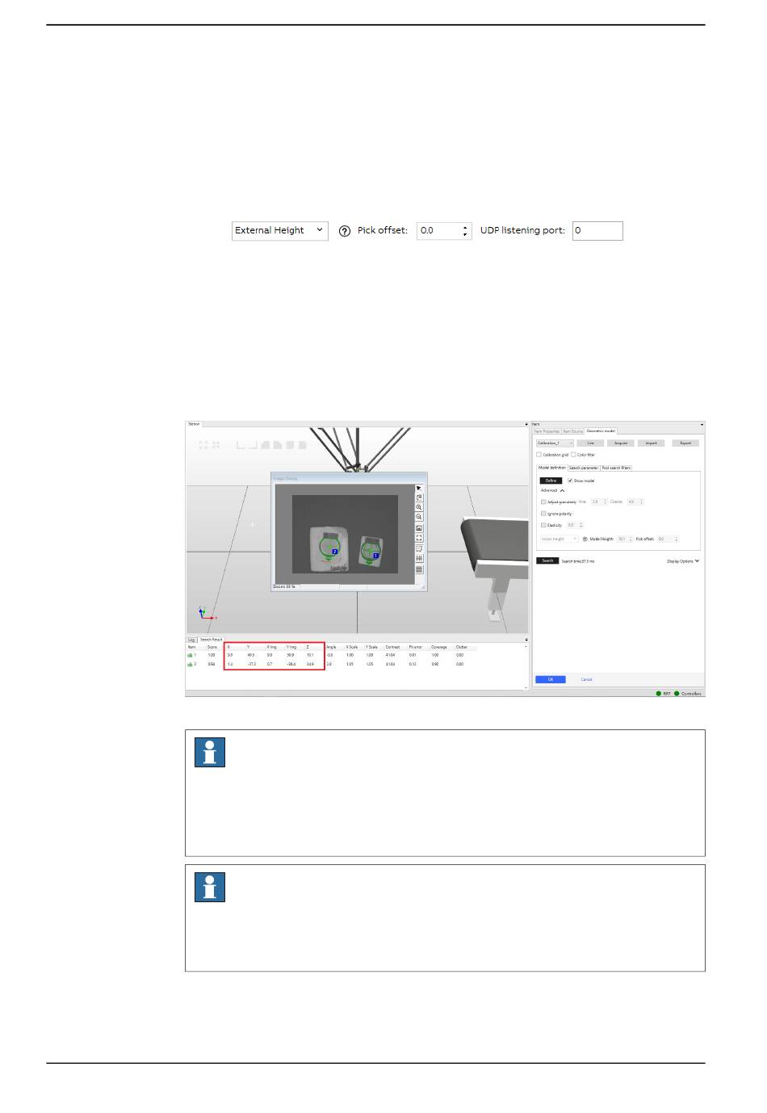The height and width of the screenshot is (1113, 767).
Task: Click the Live button
Action: [x=590, y=443]
